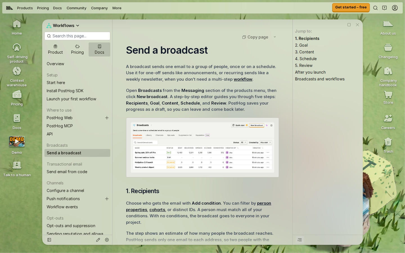405x253 pixels.
Task: Open the More menu in top bar
Action: pyautogui.click(x=117, y=8)
